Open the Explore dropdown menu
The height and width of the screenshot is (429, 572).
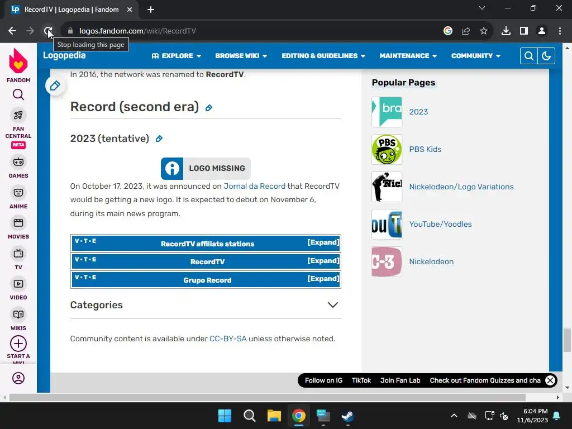click(177, 56)
